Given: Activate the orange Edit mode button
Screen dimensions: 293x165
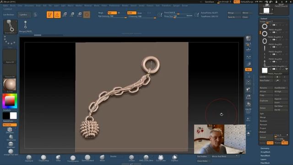Looking at the screenshot, I should coord(50,14).
